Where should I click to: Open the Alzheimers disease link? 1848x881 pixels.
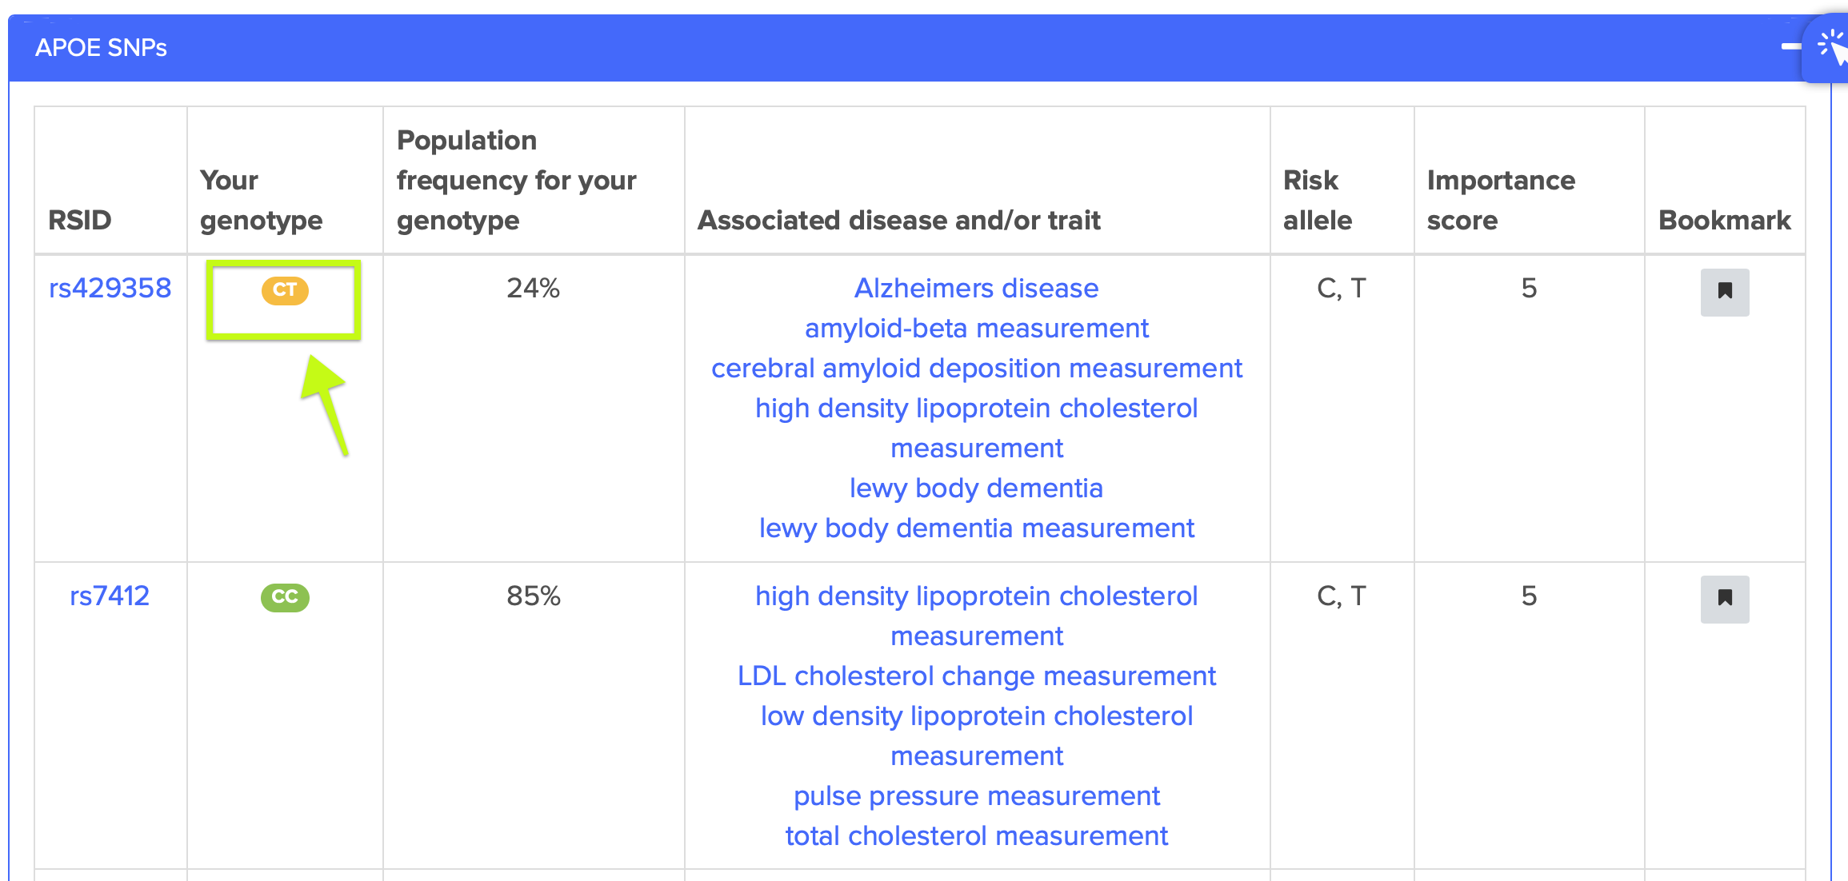click(x=976, y=288)
